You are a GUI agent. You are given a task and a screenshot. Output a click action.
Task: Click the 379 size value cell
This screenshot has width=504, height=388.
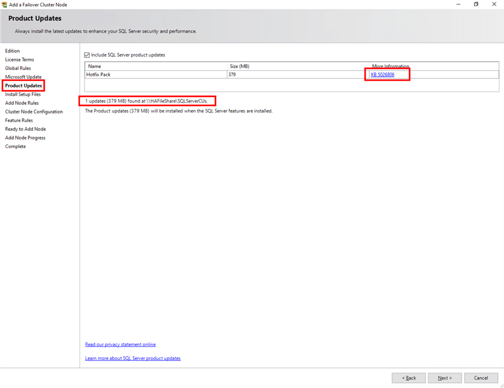click(298, 75)
